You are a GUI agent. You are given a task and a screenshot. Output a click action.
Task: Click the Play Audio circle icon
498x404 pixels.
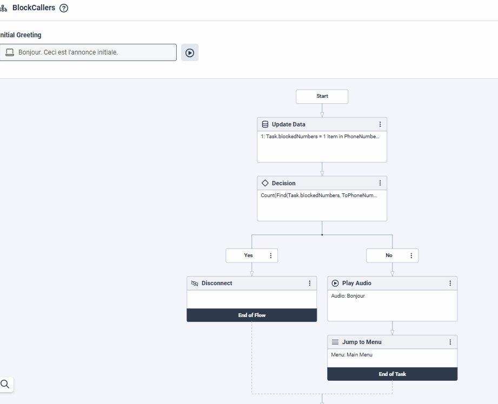click(335, 283)
